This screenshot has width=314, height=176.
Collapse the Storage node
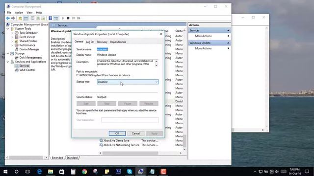coord(8,53)
